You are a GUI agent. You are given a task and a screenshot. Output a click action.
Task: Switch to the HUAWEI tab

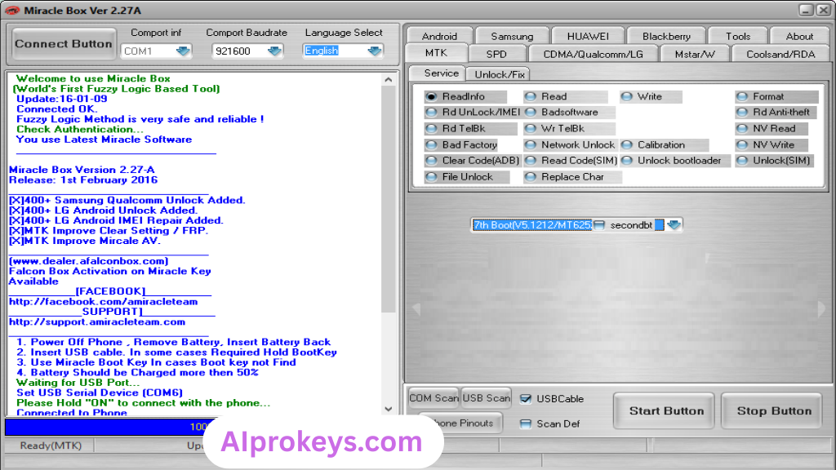[x=588, y=36]
